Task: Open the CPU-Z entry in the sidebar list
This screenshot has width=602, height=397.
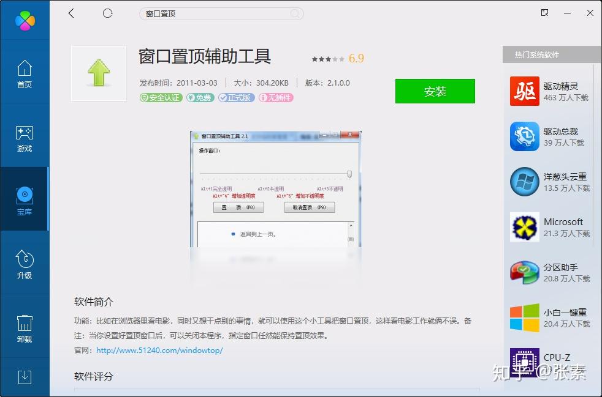Action: (x=550, y=362)
